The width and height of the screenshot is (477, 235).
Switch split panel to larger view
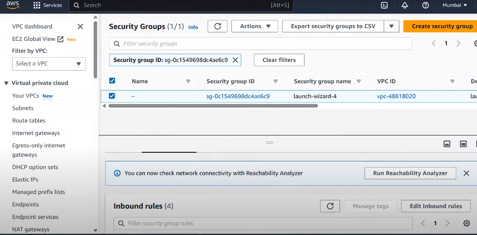point(463,144)
